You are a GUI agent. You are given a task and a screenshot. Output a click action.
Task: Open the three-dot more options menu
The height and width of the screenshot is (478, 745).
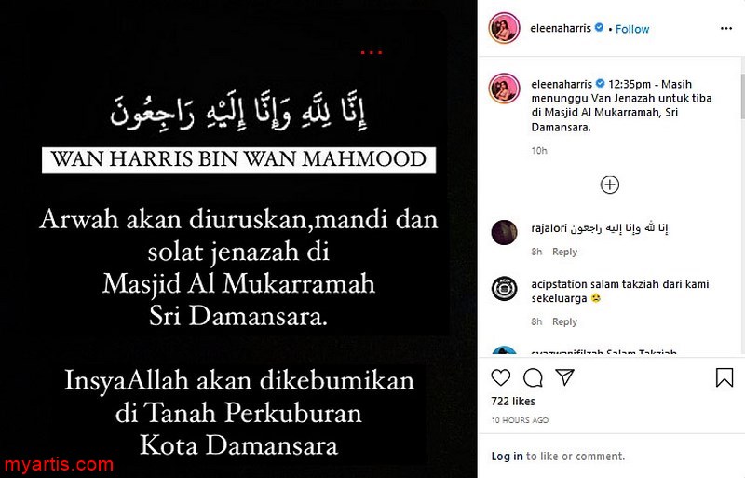tap(726, 29)
